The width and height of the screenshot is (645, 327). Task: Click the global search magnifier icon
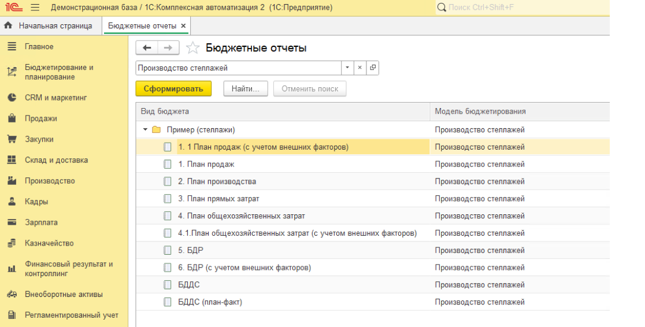point(442,8)
